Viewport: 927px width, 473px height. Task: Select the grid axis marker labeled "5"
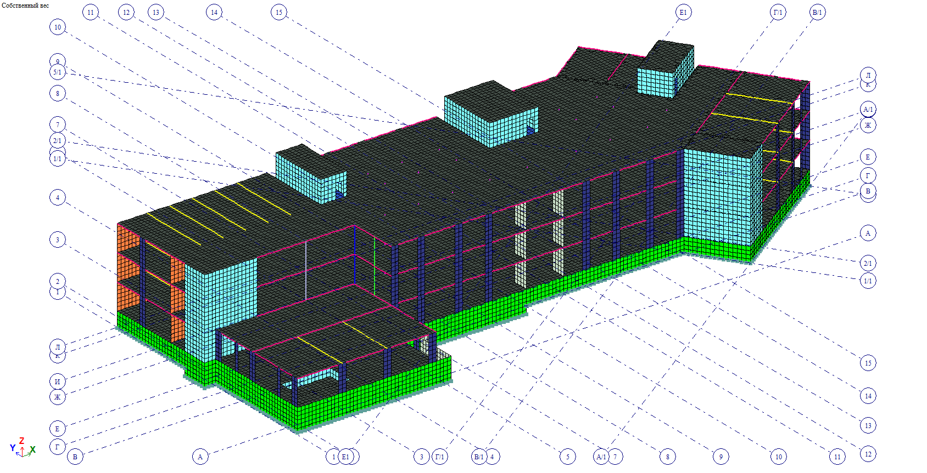tap(568, 457)
